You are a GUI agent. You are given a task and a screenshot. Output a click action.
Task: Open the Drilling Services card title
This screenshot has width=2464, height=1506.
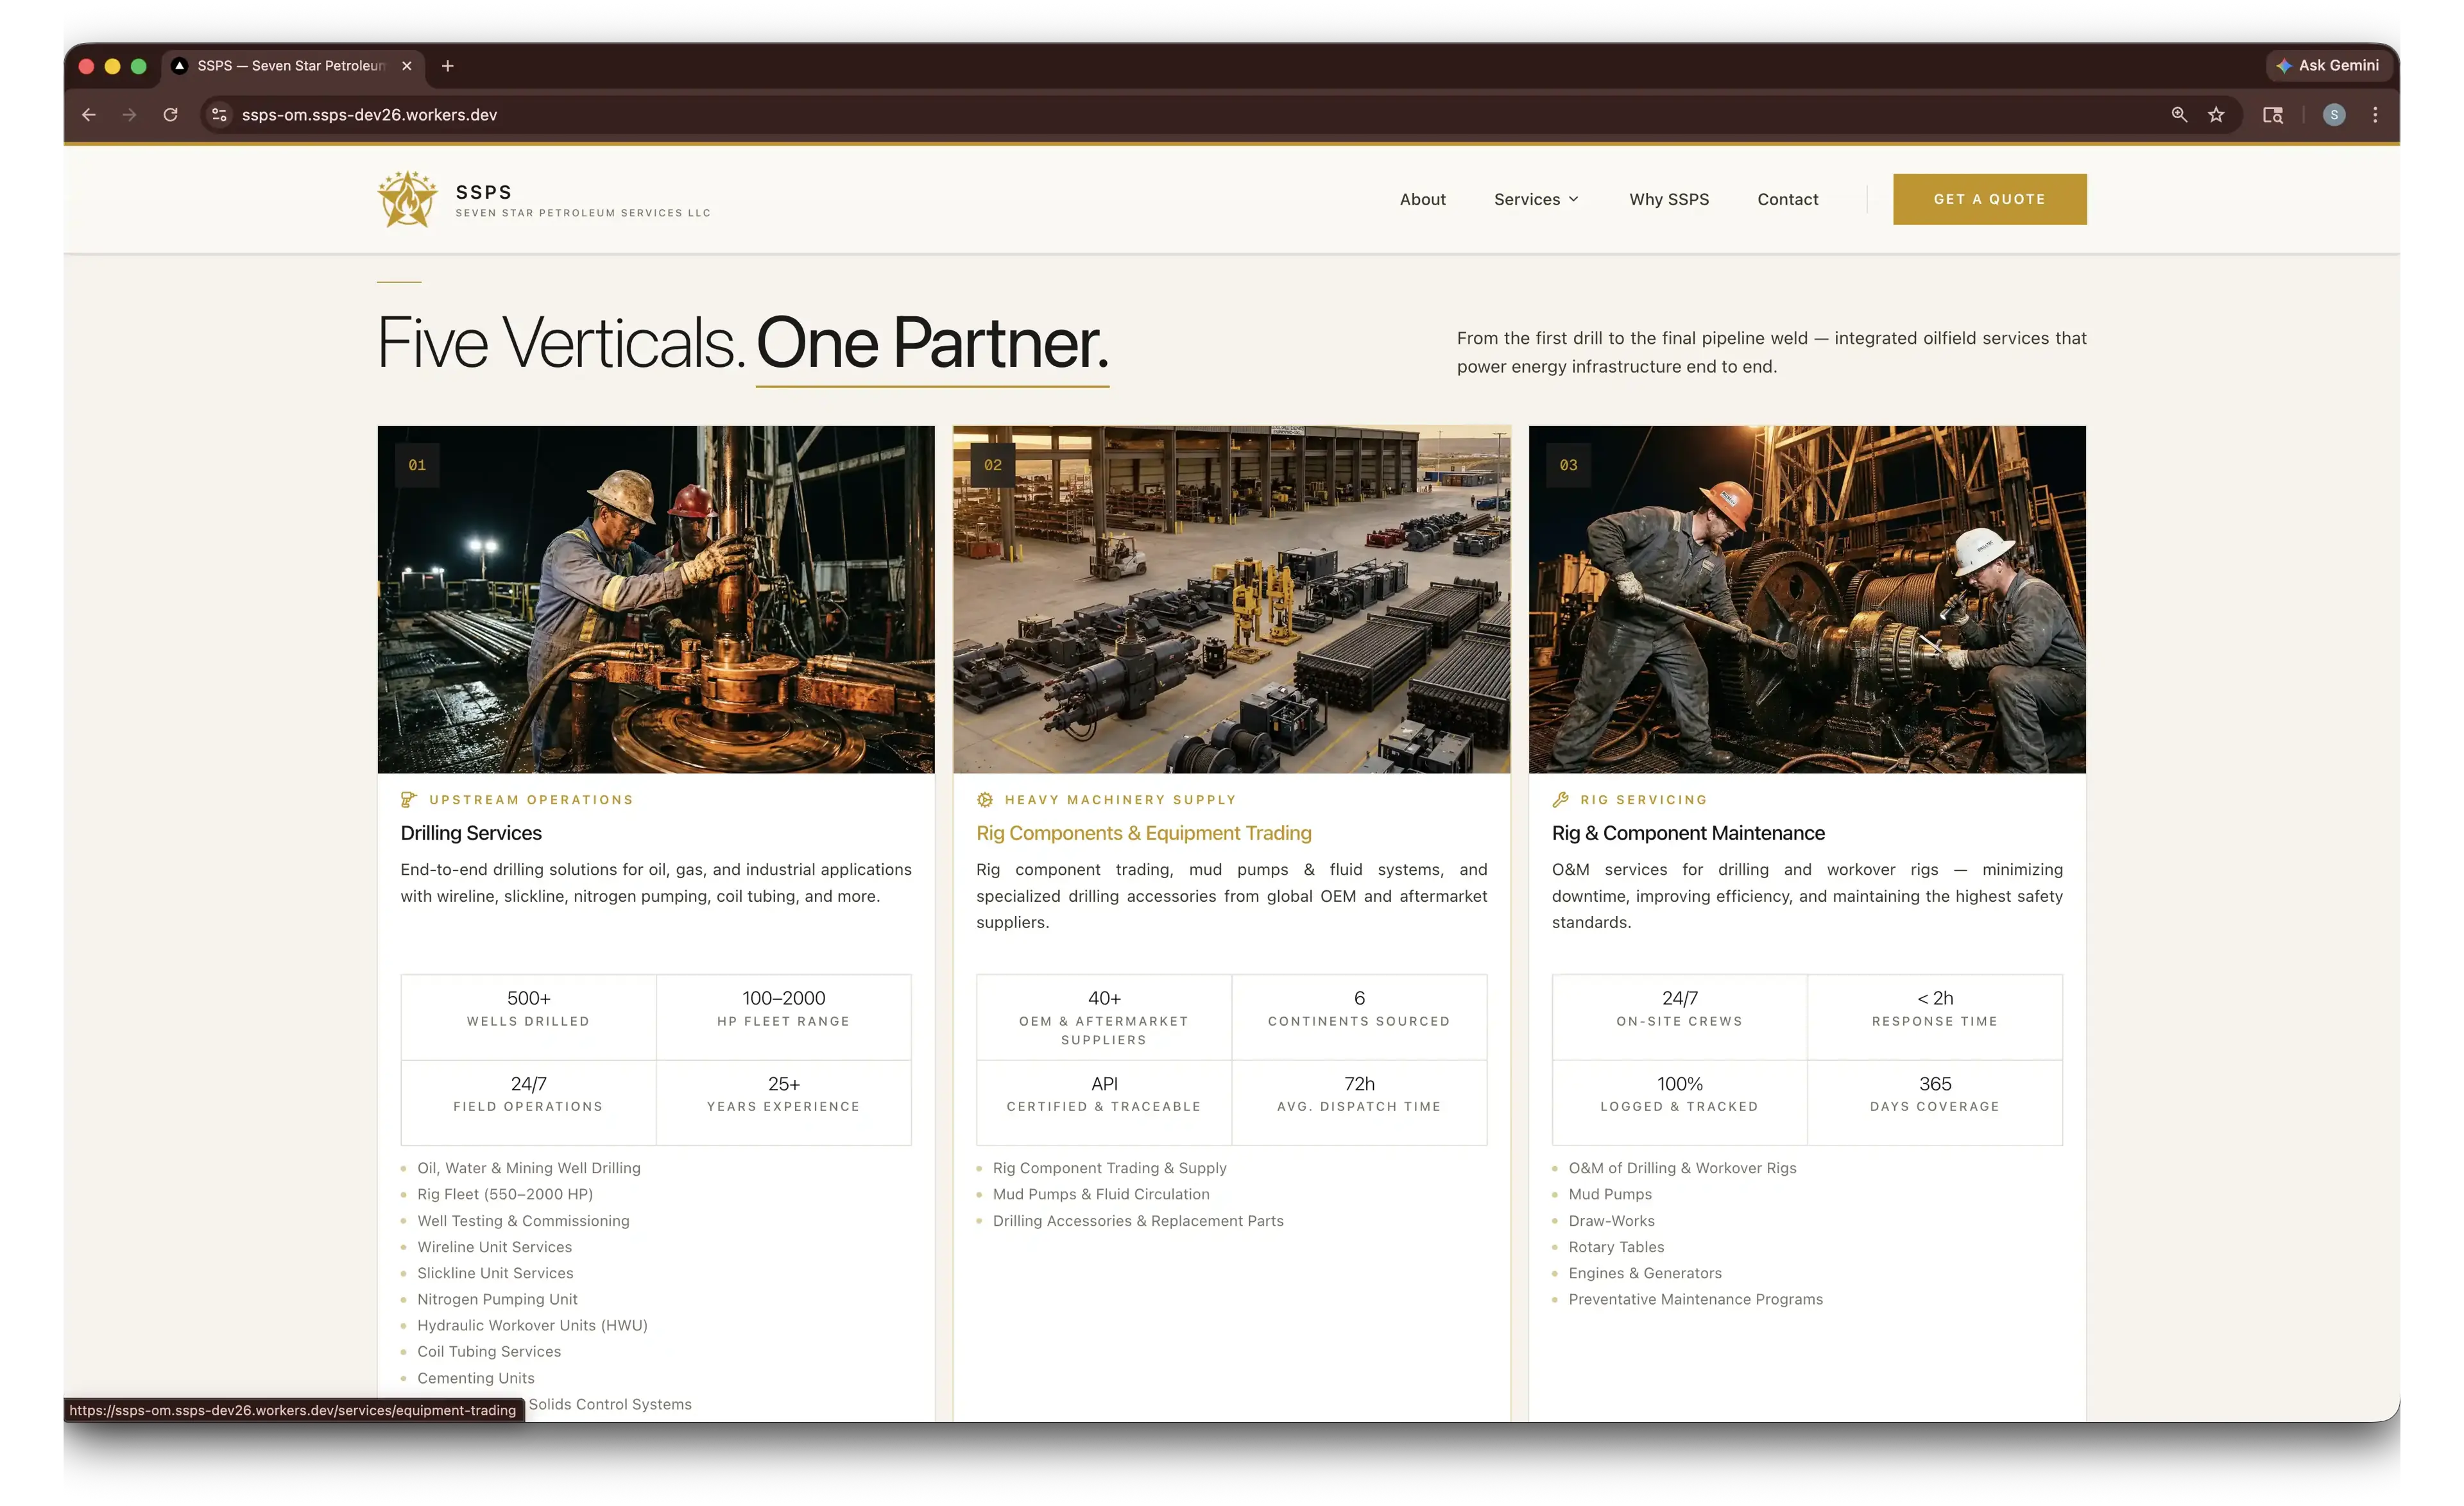tap(470, 833)
